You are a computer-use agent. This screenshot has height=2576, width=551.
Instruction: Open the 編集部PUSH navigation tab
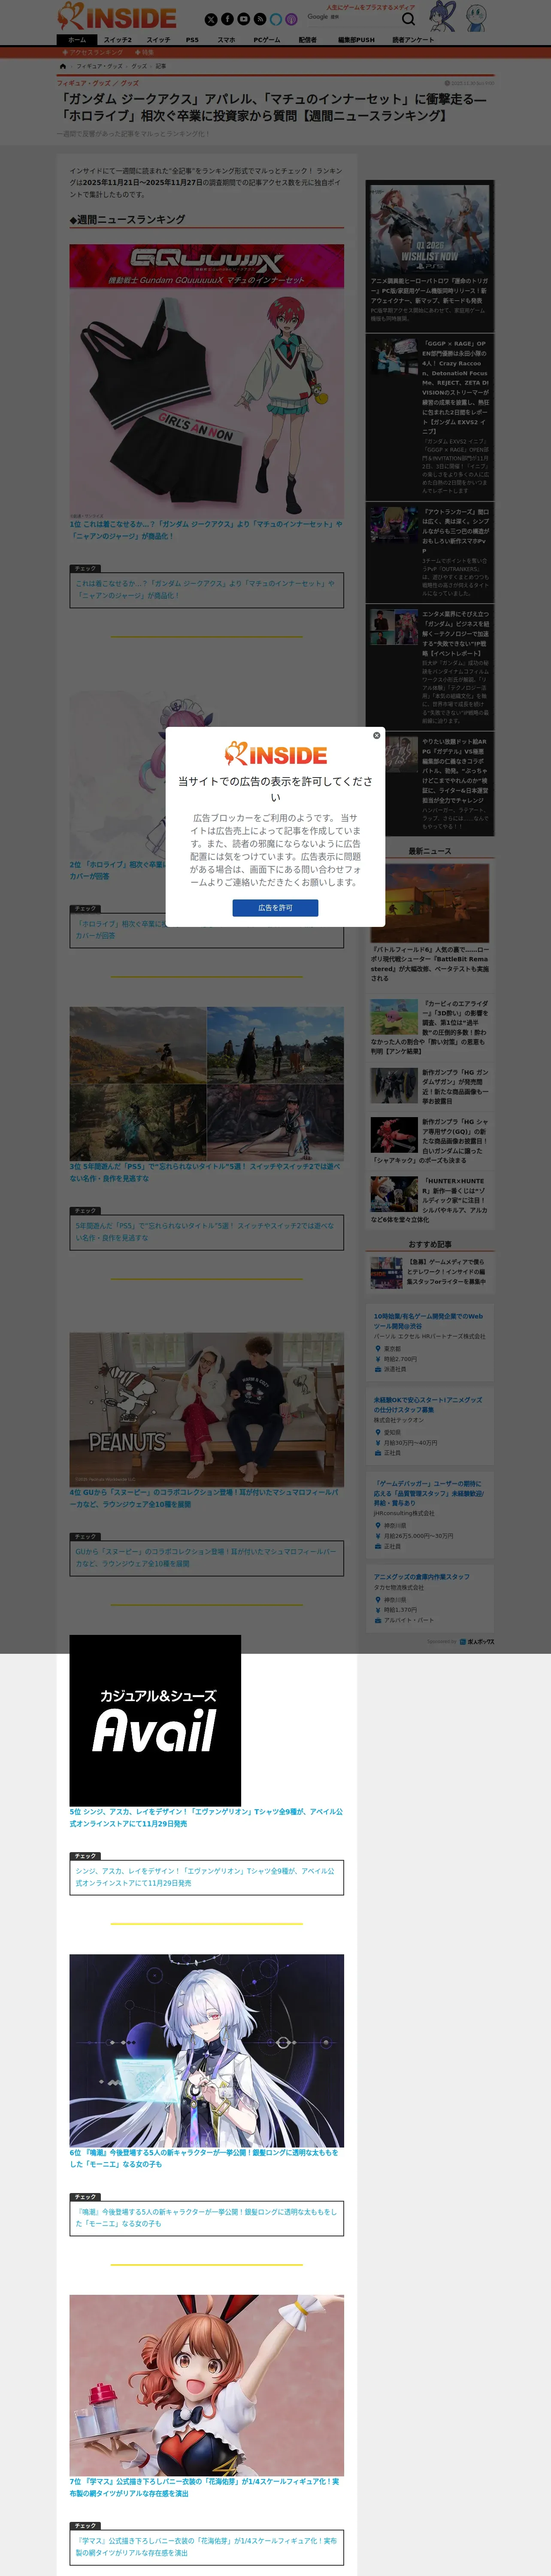click(356, 40)
